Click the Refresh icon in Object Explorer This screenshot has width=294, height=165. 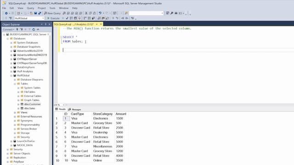tap(34, 29)
